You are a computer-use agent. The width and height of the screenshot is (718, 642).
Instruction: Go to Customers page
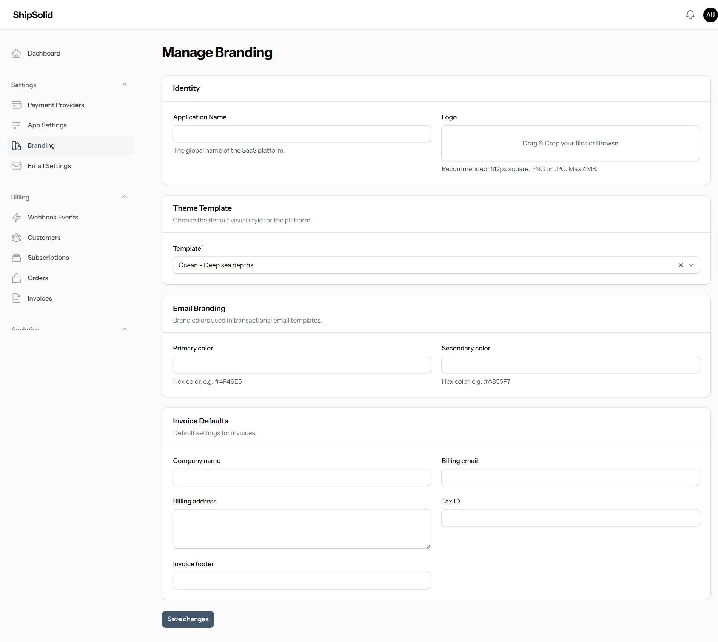click(44, 238)
